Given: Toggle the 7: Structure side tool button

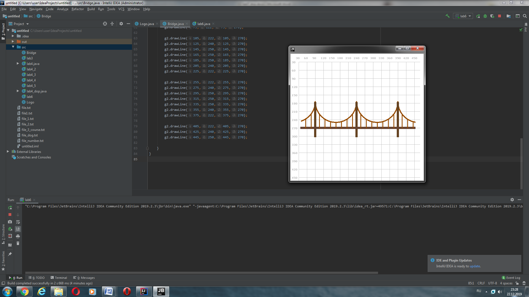Looking at the screenshot, I should pos(3,234).
